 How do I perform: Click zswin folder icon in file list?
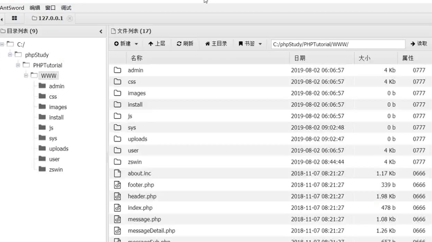click(118, 162)
